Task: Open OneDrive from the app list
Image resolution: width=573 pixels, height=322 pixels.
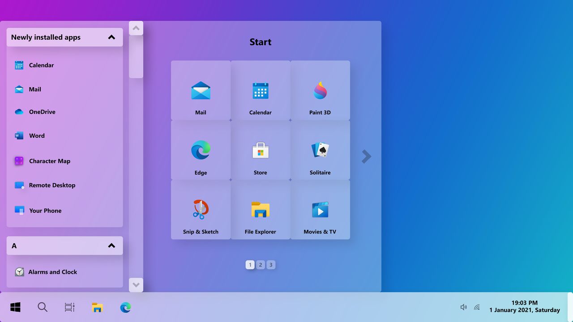Action: coord(43,112)
